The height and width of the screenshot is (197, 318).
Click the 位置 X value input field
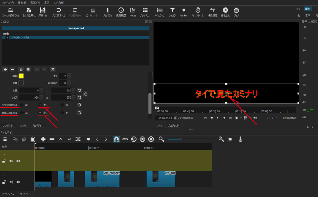coord(29,90)
